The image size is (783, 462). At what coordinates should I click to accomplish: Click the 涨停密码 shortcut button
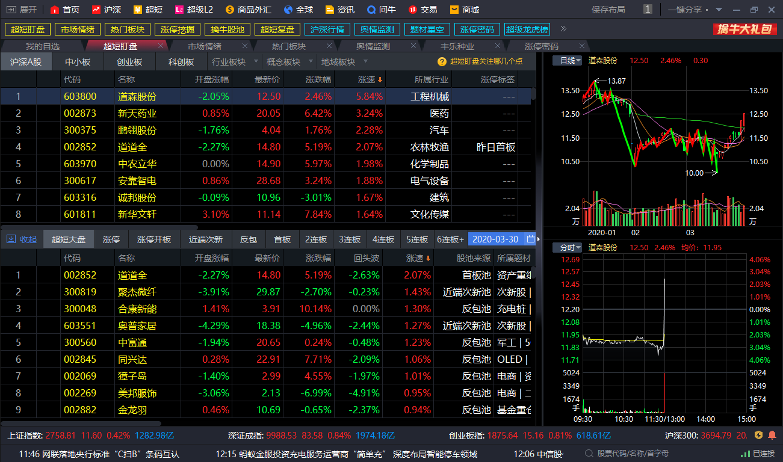477,29
